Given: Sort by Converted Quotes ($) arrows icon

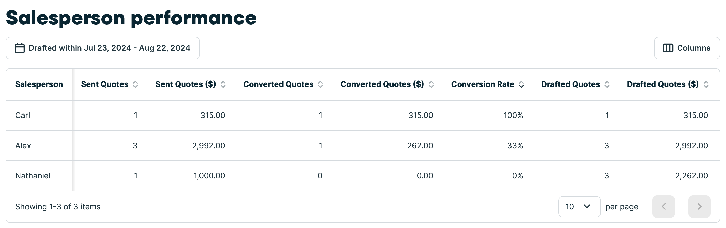Looking at the screenshot, I should 431,84.
